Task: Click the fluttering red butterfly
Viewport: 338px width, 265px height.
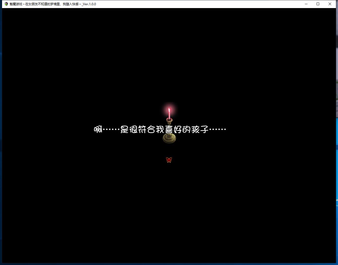Action: click(169, 160)
